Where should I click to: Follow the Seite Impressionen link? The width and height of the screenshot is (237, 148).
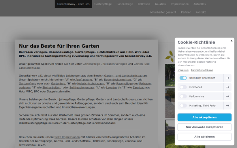coord(67,137)
